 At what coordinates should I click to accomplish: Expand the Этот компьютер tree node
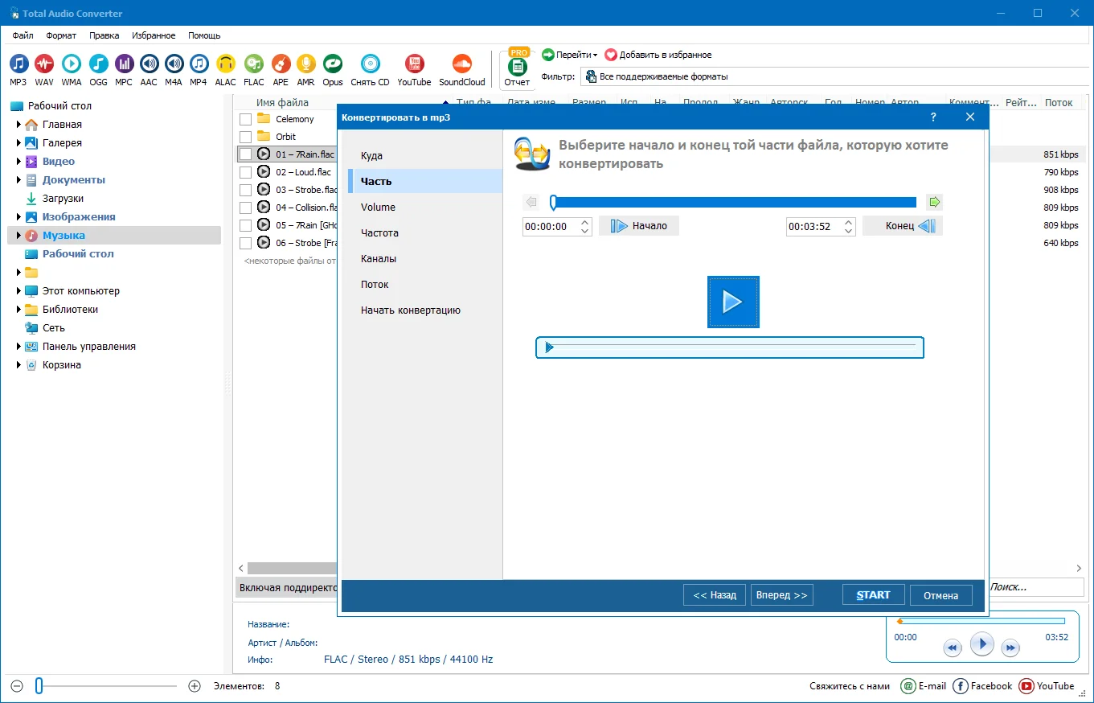point(18,291)
